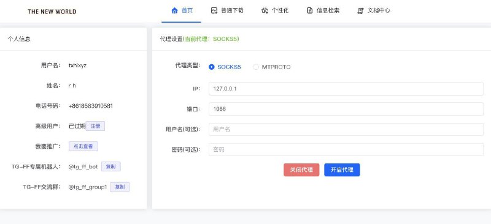Copy the @tg_ff_group1 group name
This screenshot has height=224, width=491.
click(x=120, y=187)
